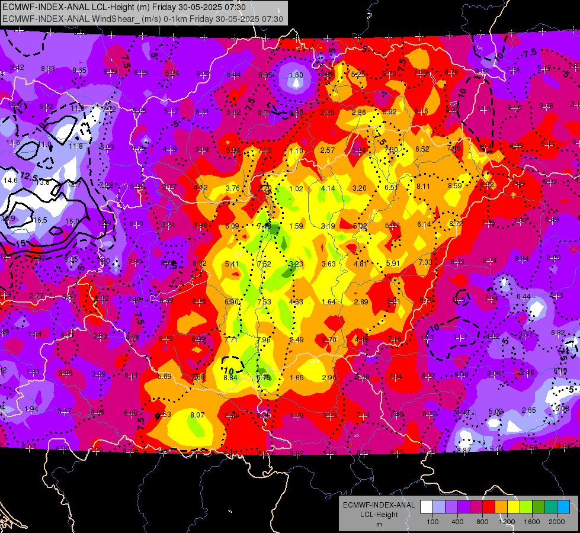Click the wind shear value 13.8
This screenshot has width=580, height=533.
pos(43,182)
